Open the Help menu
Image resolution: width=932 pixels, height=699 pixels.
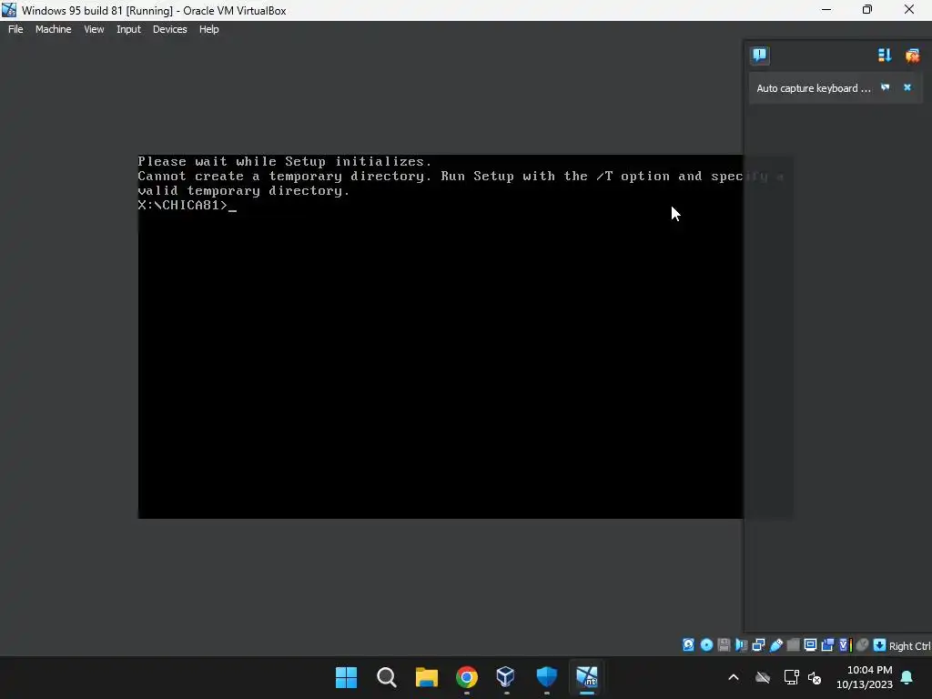[x=208, y=29]
